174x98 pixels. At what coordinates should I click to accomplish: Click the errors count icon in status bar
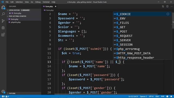pos(3,96)
